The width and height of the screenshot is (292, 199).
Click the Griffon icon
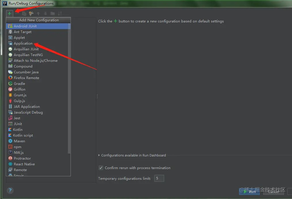click(x=10, y=89)
